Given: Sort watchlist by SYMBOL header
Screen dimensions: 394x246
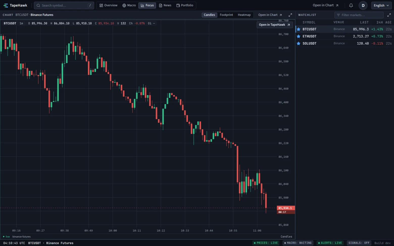Looking at the screenshot, I should pos(309,22).
